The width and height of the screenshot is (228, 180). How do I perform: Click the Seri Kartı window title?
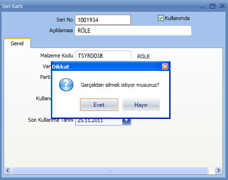[12, 6]
